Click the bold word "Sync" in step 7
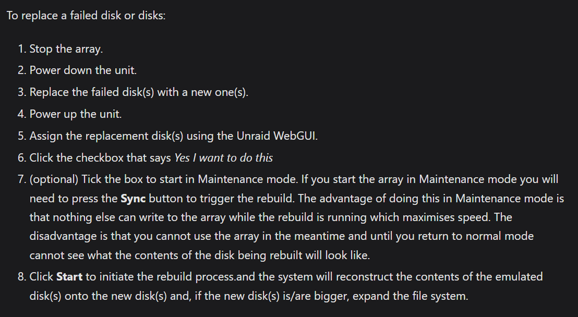This screenshot has width=578, height=317. point(133,198)
